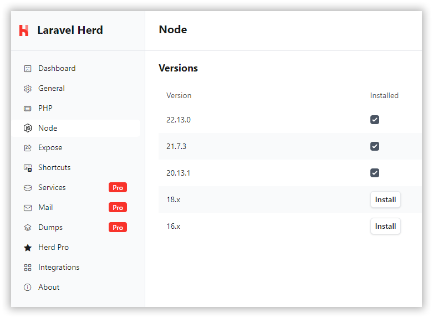433x318 pixels.
Task: Open the Dashboard section
Action: coord(76,69)
